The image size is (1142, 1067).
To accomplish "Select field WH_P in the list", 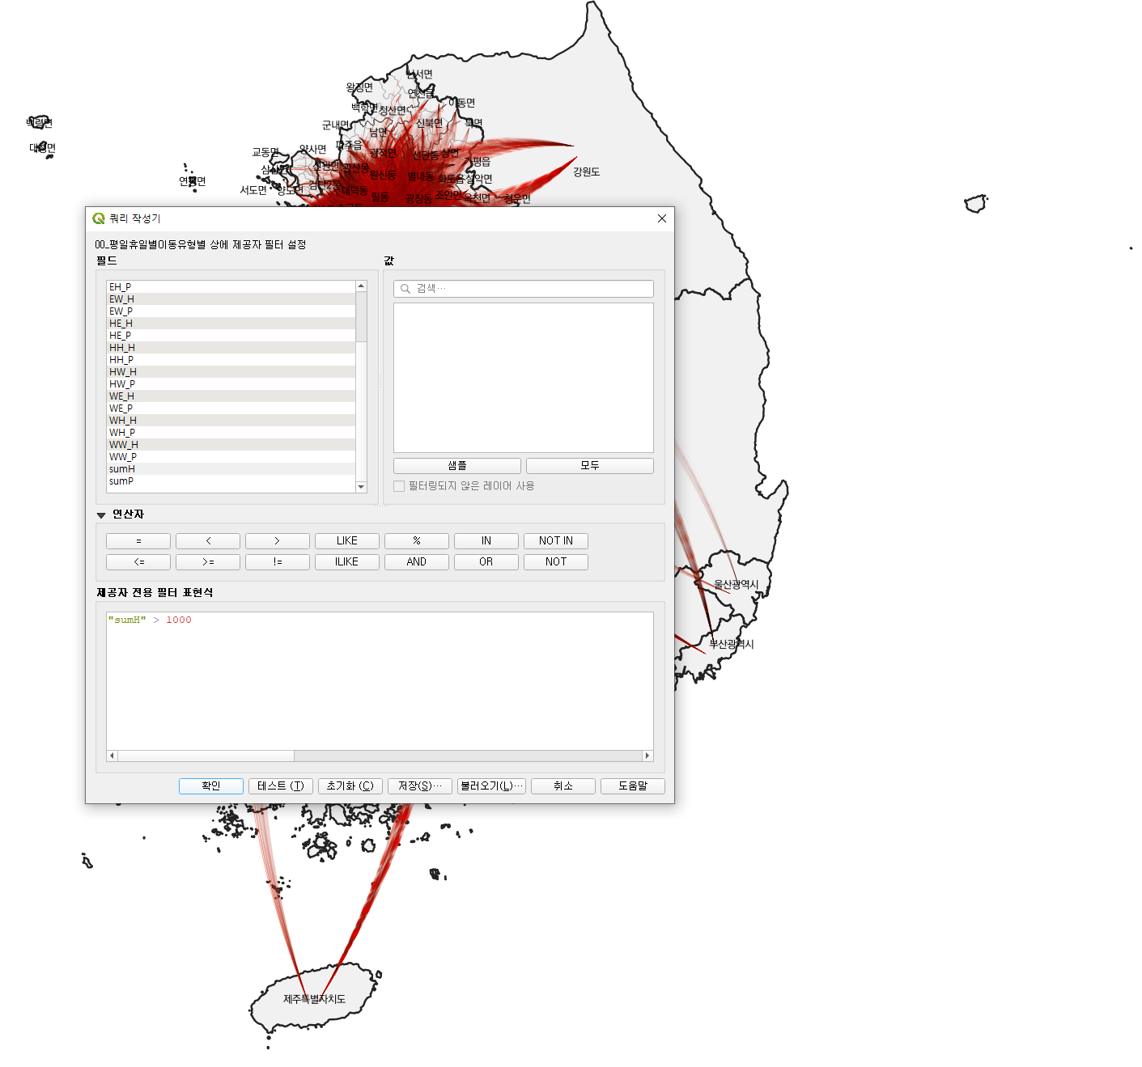I will pos(231,433).
